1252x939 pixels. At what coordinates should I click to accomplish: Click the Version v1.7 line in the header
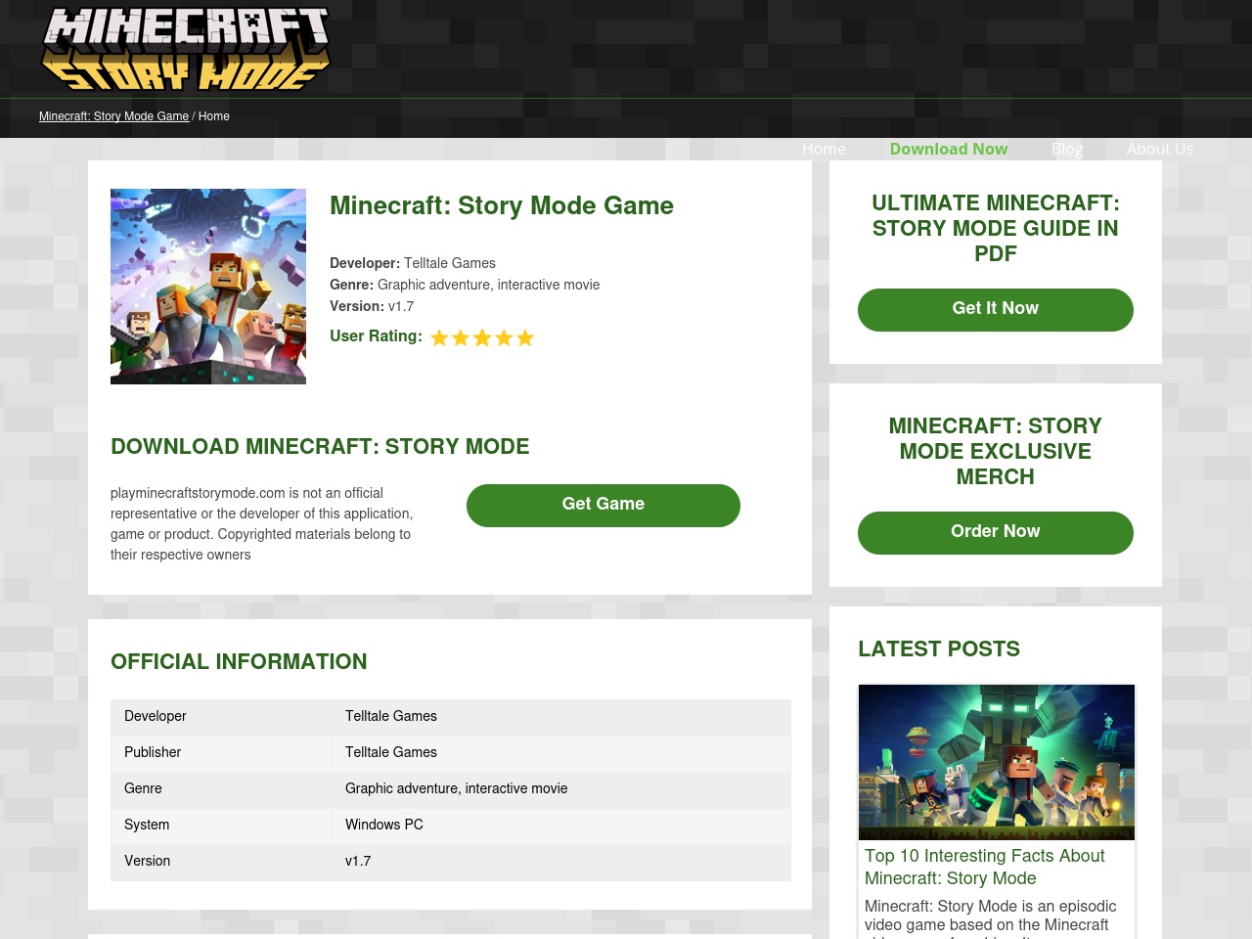tap(372, 306)
